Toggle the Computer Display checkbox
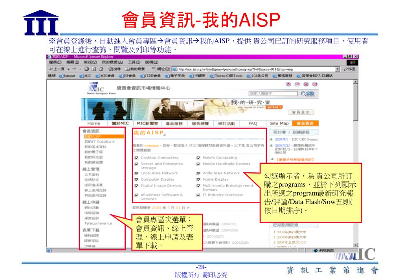This screenshot has width=402, height=278. [136, 179]
